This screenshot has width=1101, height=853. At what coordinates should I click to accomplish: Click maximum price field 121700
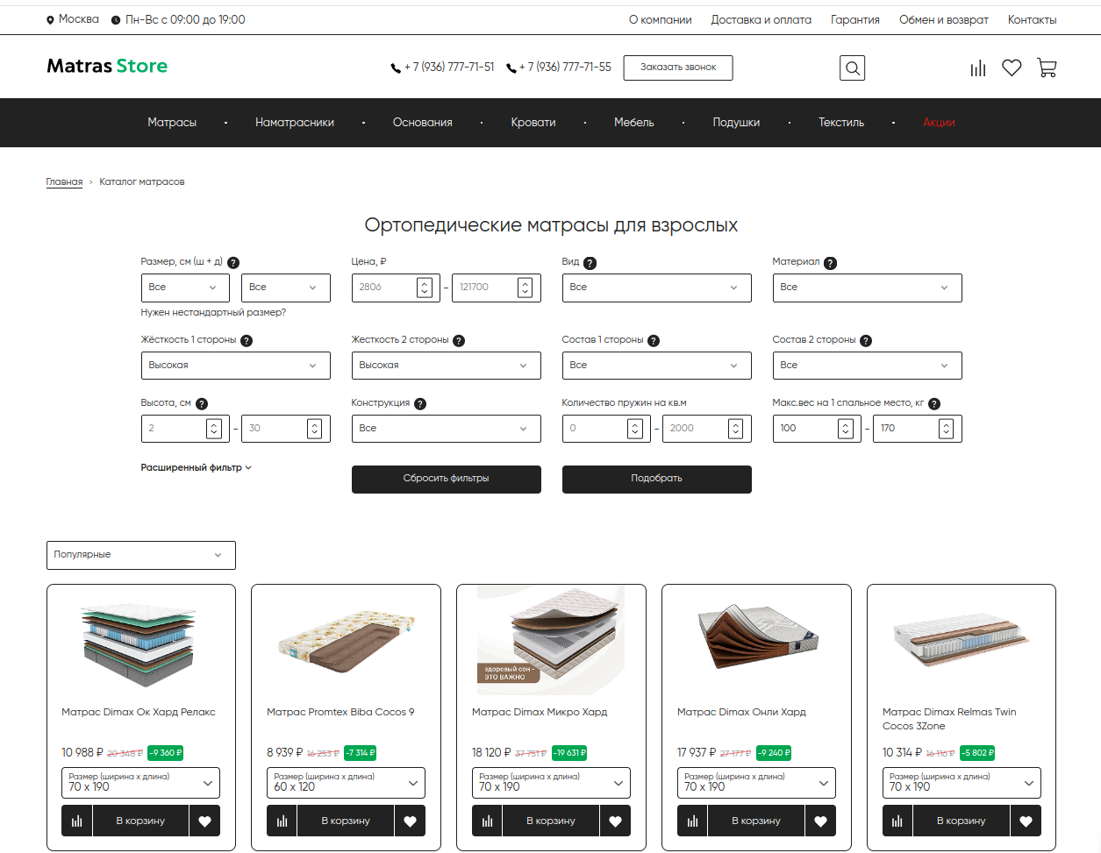(497, 288)
